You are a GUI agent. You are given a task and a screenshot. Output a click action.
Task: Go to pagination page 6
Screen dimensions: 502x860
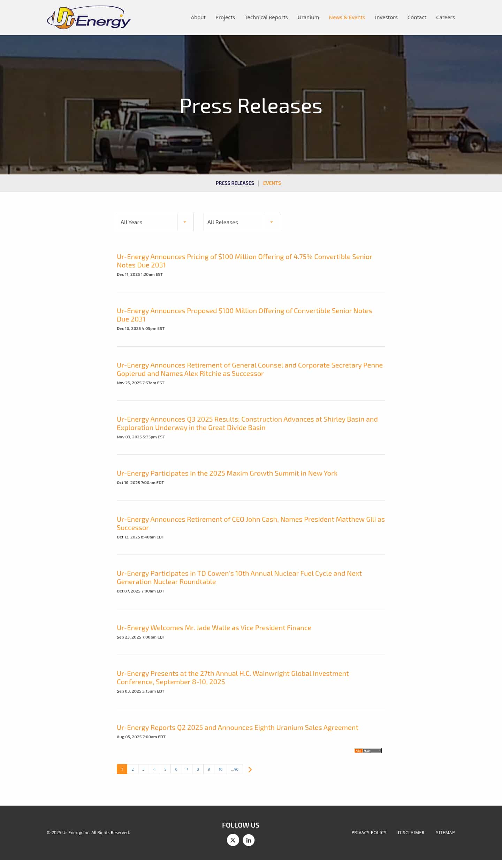(x=176, y=769)
